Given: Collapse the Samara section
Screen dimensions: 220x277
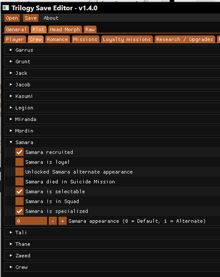Looking at the screenshot, I should click(112, 142).
